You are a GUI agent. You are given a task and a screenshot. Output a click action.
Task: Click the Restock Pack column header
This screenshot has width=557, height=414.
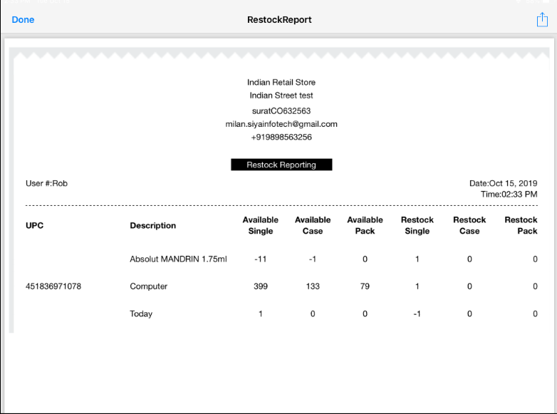521,225
